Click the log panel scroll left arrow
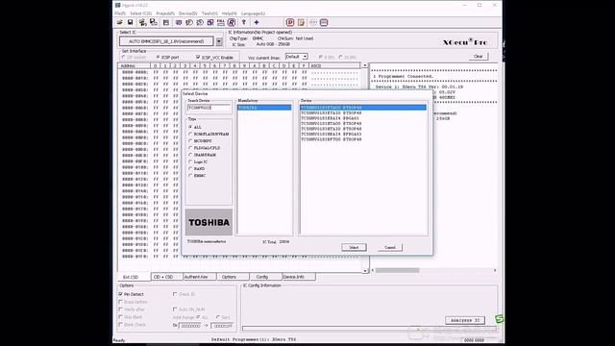 click(373, 270)
